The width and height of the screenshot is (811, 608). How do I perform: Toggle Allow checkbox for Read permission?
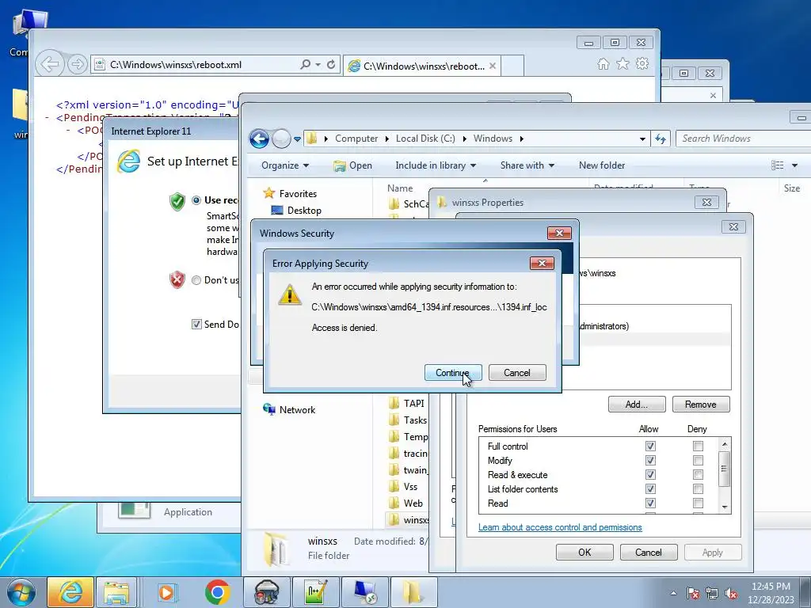(x=650, y=503)
